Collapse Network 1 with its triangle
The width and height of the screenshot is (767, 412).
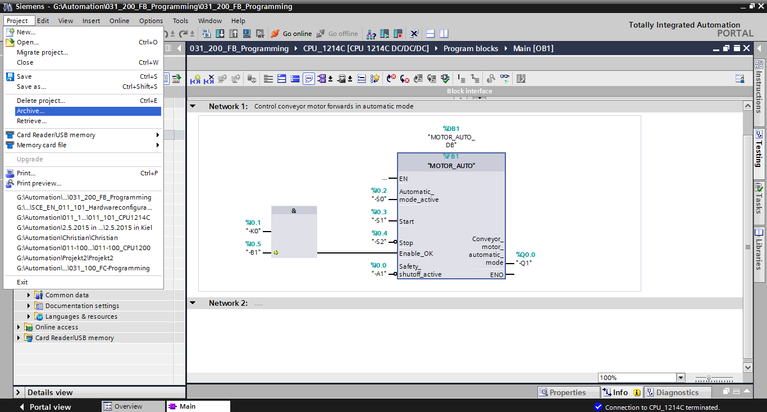click(x=193, y=106)
